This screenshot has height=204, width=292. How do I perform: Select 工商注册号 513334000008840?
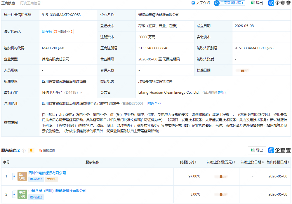coord(153,48)
